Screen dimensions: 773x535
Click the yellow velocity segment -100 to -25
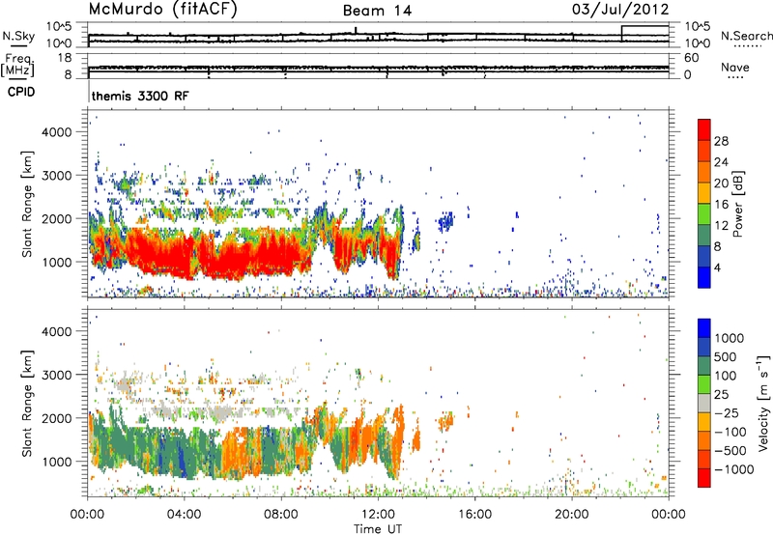704,422
